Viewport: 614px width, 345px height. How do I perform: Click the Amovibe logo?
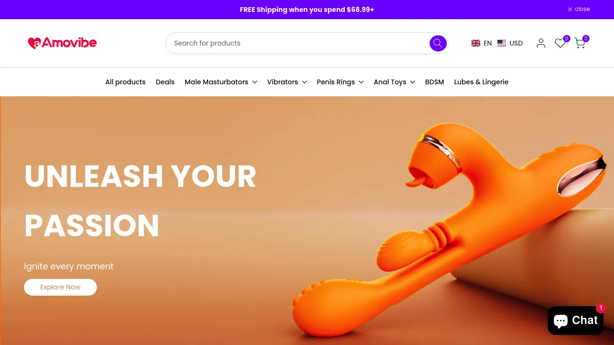click(x=62, y=43)
